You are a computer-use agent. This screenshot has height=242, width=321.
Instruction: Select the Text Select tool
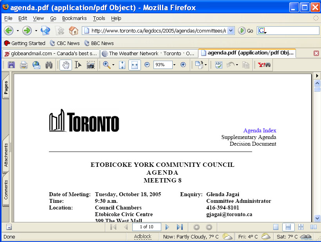78,65
